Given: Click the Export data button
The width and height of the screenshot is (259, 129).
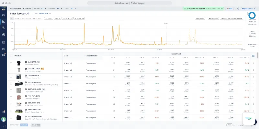Looking at the screenshot, I should 36,125.
